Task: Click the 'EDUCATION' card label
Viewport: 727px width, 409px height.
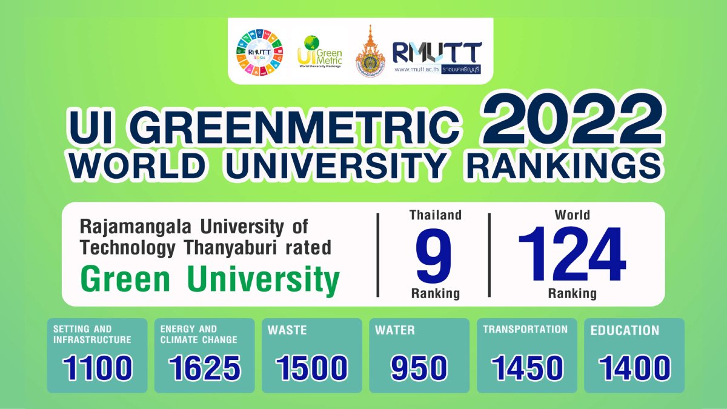Action: pos(625,331)
